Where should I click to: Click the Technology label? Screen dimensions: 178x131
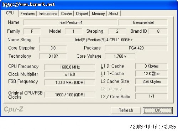pos(20,56)
